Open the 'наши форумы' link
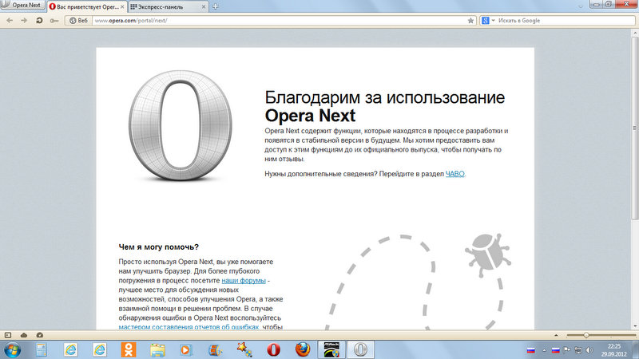 pos(244,281)
